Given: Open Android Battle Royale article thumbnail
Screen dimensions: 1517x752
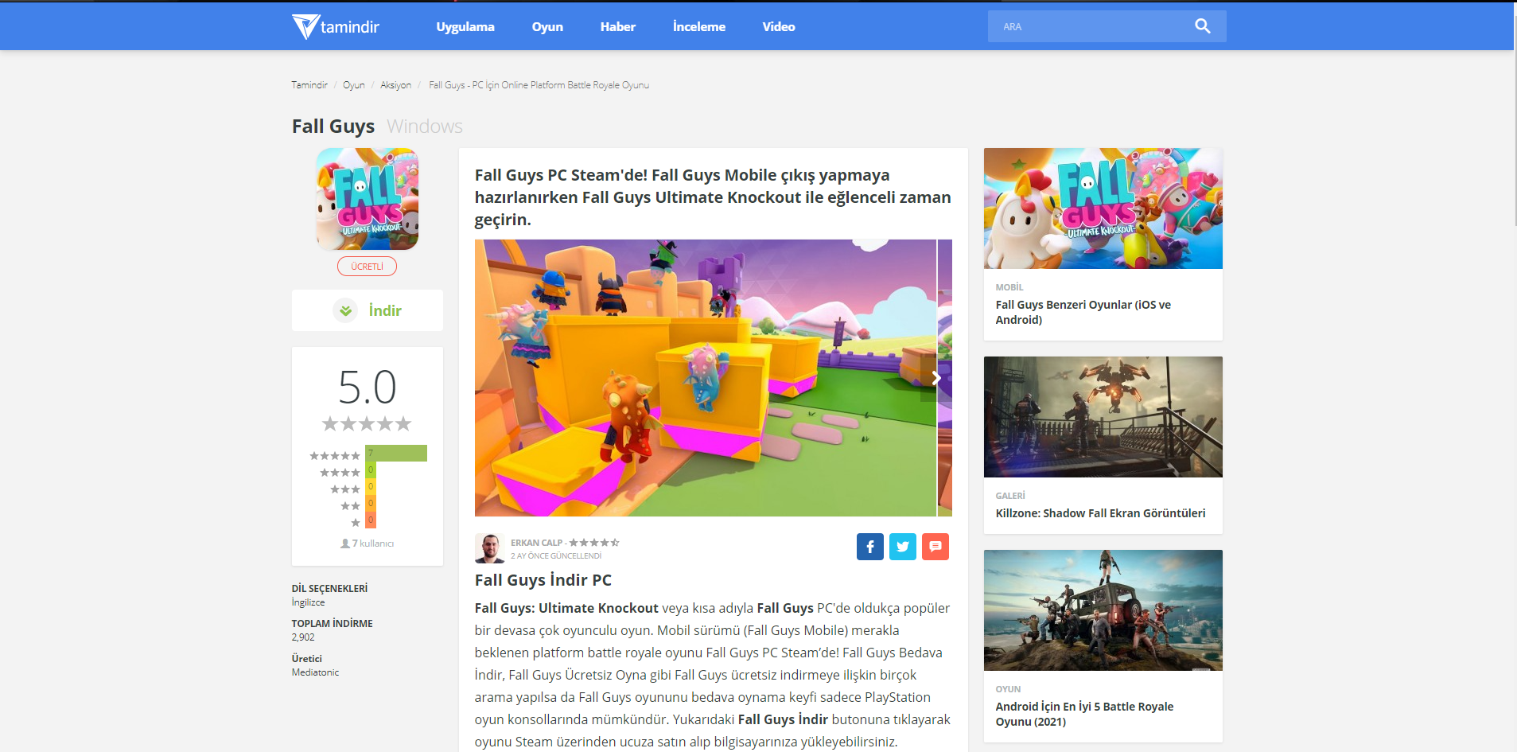Looking at the screenshot, I should pyautogui.click(x=1103, y=610).
